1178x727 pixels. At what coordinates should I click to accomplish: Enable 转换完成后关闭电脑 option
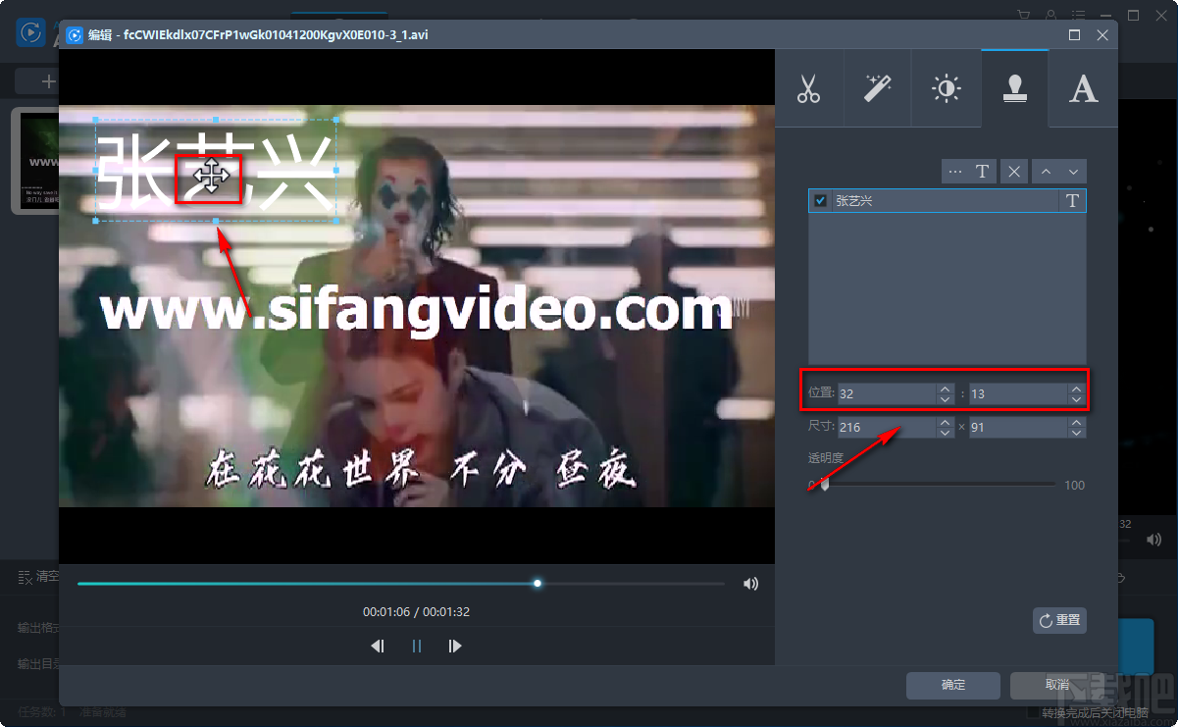1032,711
